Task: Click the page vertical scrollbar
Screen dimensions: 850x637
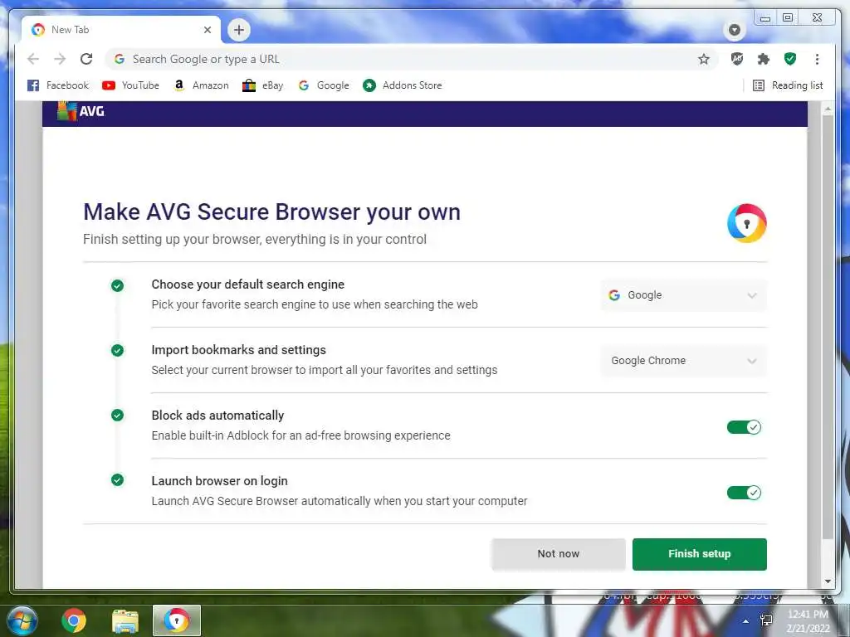Action: click(828, 328)
